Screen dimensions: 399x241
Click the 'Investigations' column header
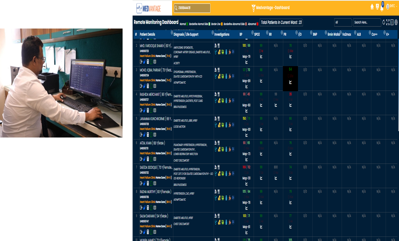[222, 34]
